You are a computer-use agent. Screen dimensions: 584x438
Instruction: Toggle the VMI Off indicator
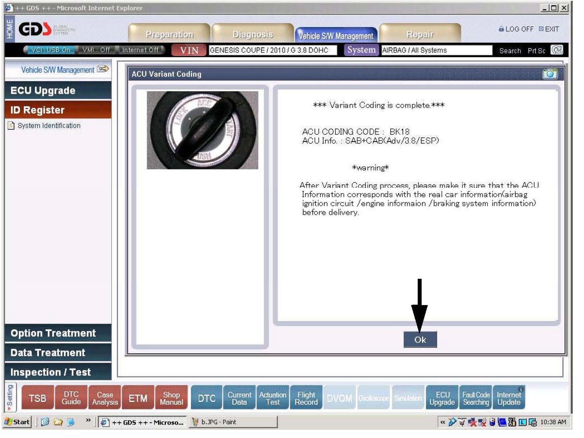pos(96,50)
